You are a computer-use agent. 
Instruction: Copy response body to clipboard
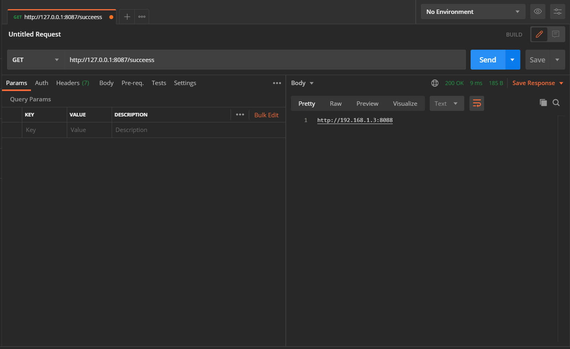click(x=543, y=103)
